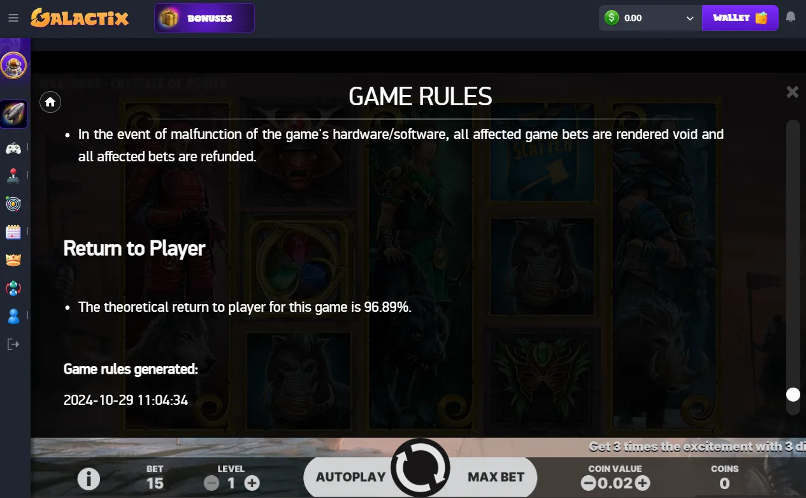Open the calendar icon in sidebar
Image resolution: width=806 pixels, height=498 pixels.
click(13, 231)
